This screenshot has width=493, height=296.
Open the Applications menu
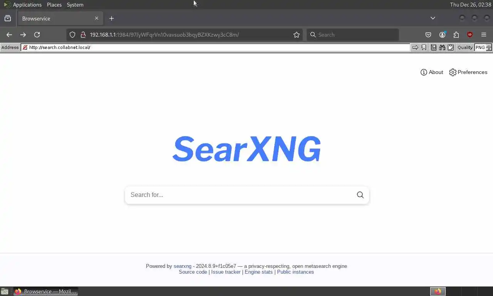(x=27, y=5)
